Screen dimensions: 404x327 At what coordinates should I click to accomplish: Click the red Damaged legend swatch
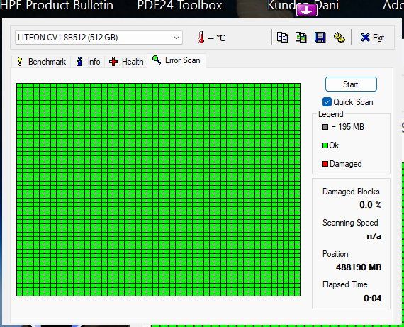[x=325, y=164]
